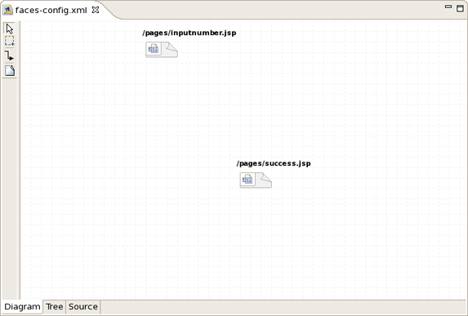The height and width of the screenshot is (316, 468).
Task: Click the /pages/success.jsp label
Action: pos(274,163)
